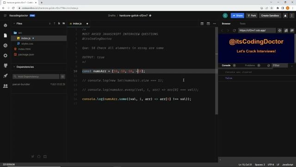Open styles.css in the file tree
The width and height of the screenshot is (296, 167).
pos(39,44)
